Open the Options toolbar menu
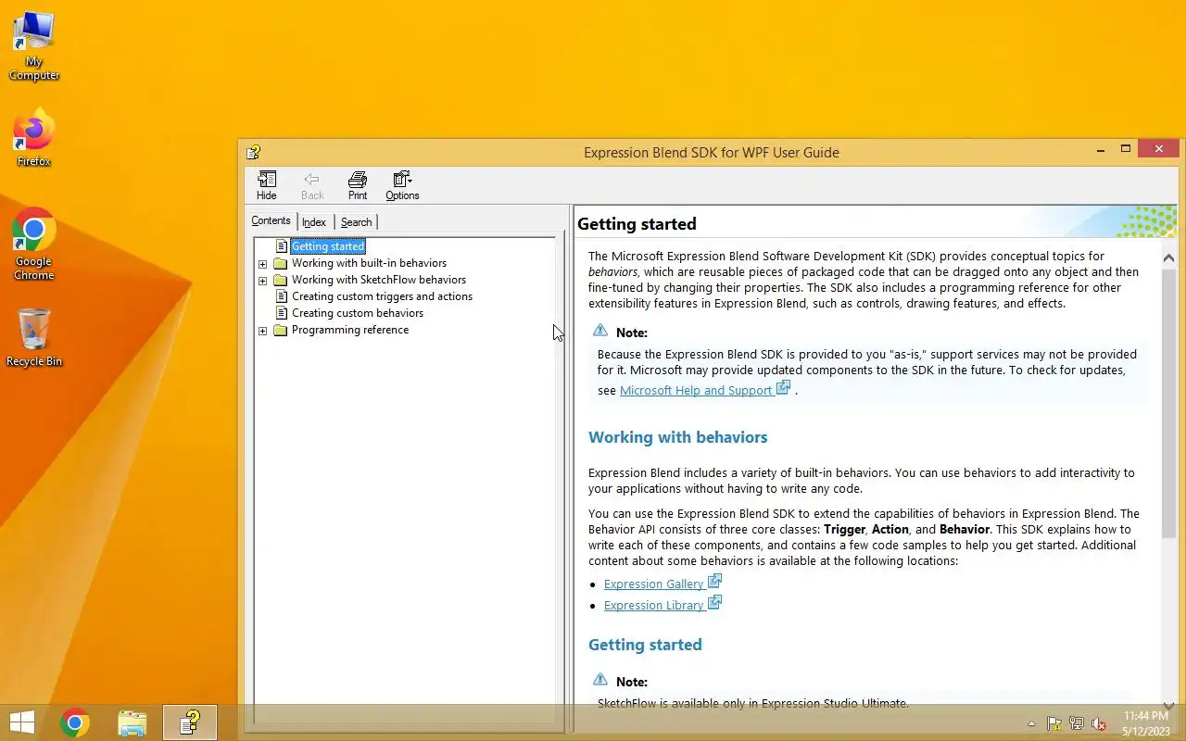The width and height of the screenshot is (1186, 741). (x=402, y=185)
